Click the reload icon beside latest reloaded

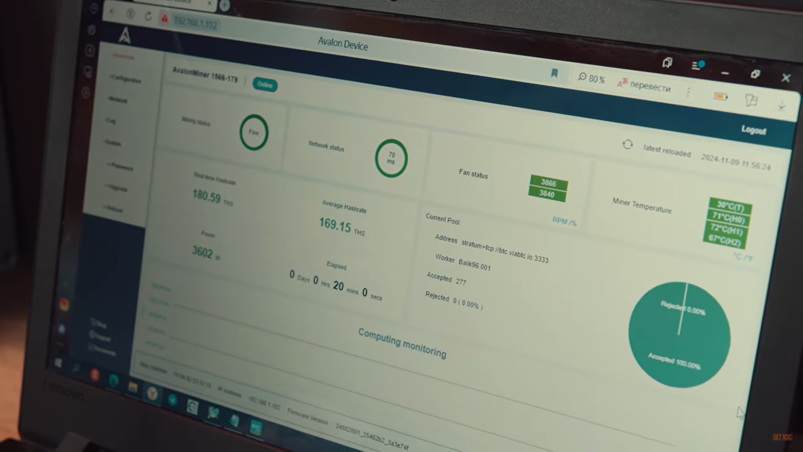pos(627,144)
